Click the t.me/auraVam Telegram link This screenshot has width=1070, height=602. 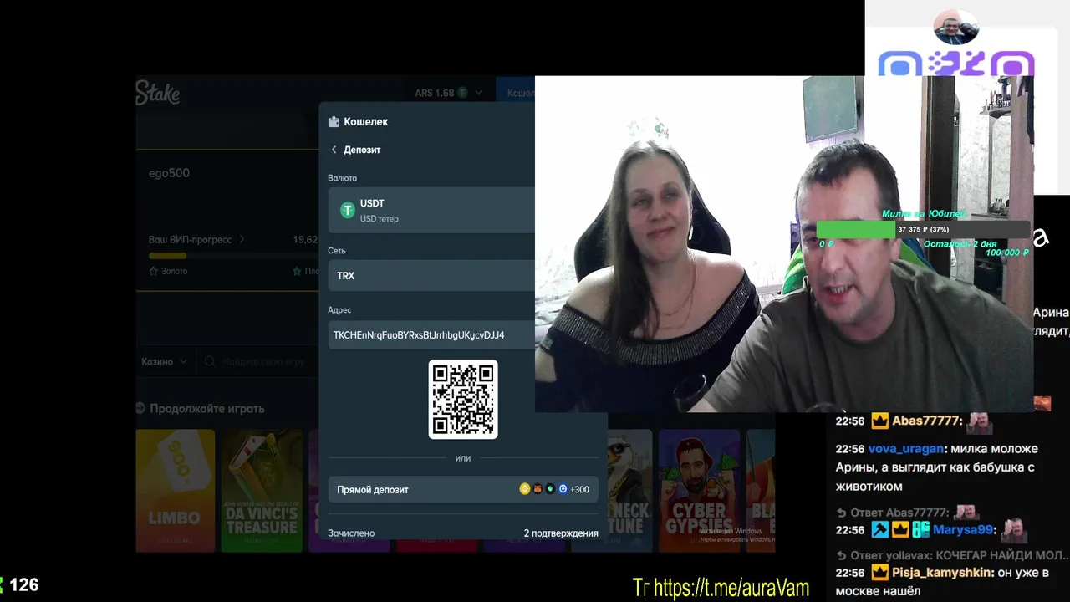731,588
